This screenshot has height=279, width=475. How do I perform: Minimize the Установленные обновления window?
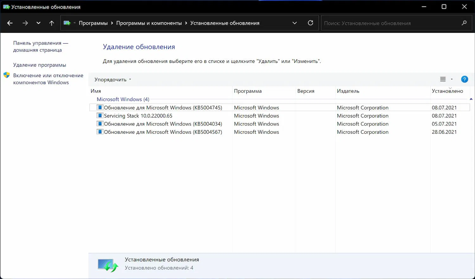pos(424,7)
